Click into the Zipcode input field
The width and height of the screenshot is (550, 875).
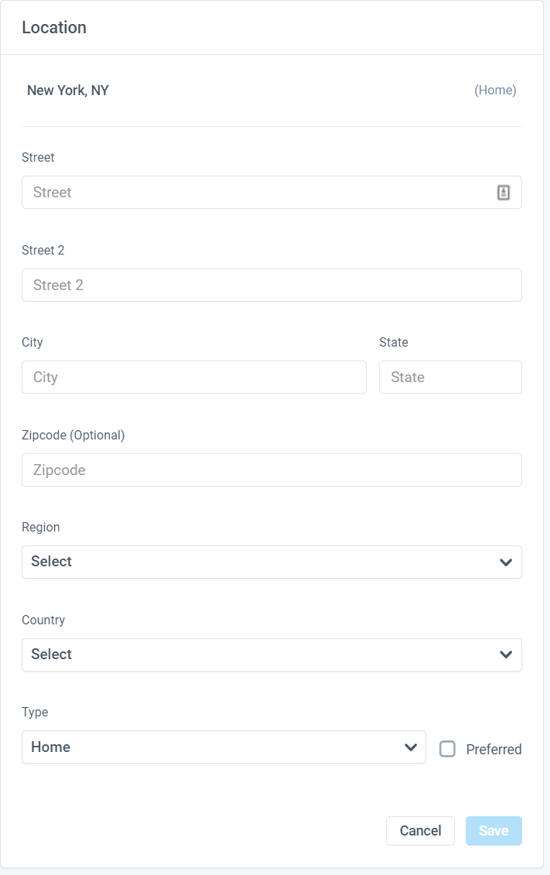(272, 470)
